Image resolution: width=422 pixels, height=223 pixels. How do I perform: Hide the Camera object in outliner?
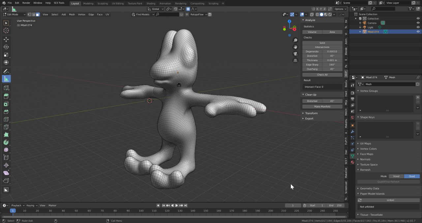point(418,23)
